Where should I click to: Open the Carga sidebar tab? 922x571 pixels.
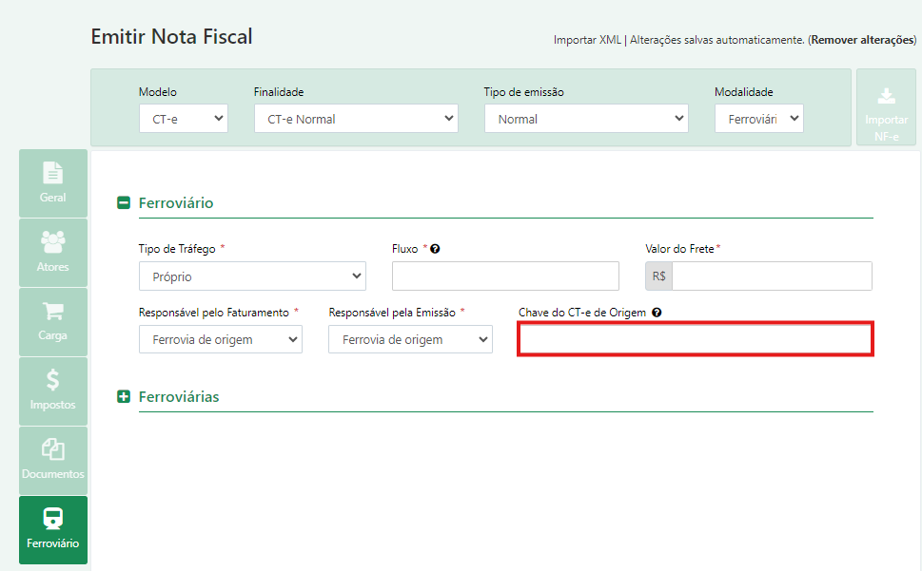tap(53, 321)
